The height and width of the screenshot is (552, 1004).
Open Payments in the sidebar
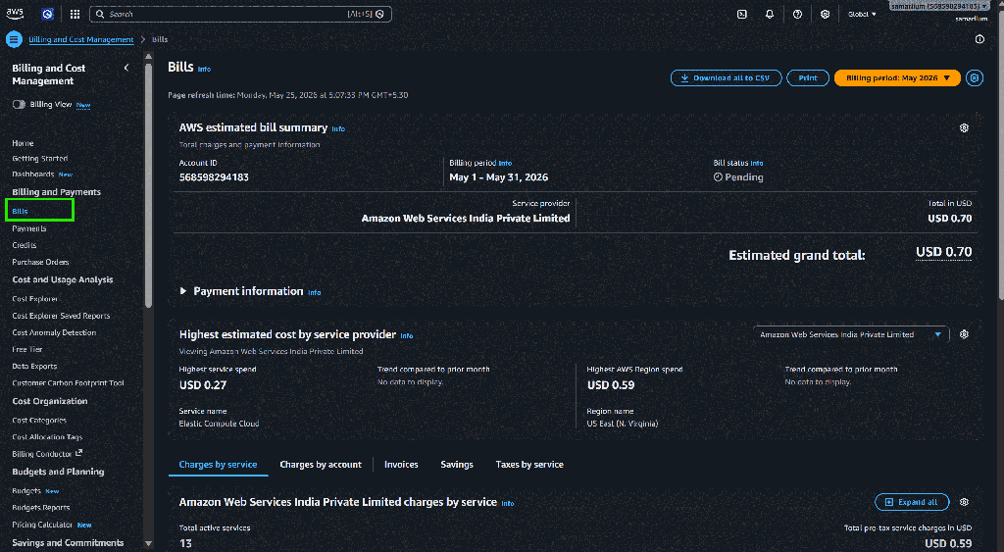[28, 228]
